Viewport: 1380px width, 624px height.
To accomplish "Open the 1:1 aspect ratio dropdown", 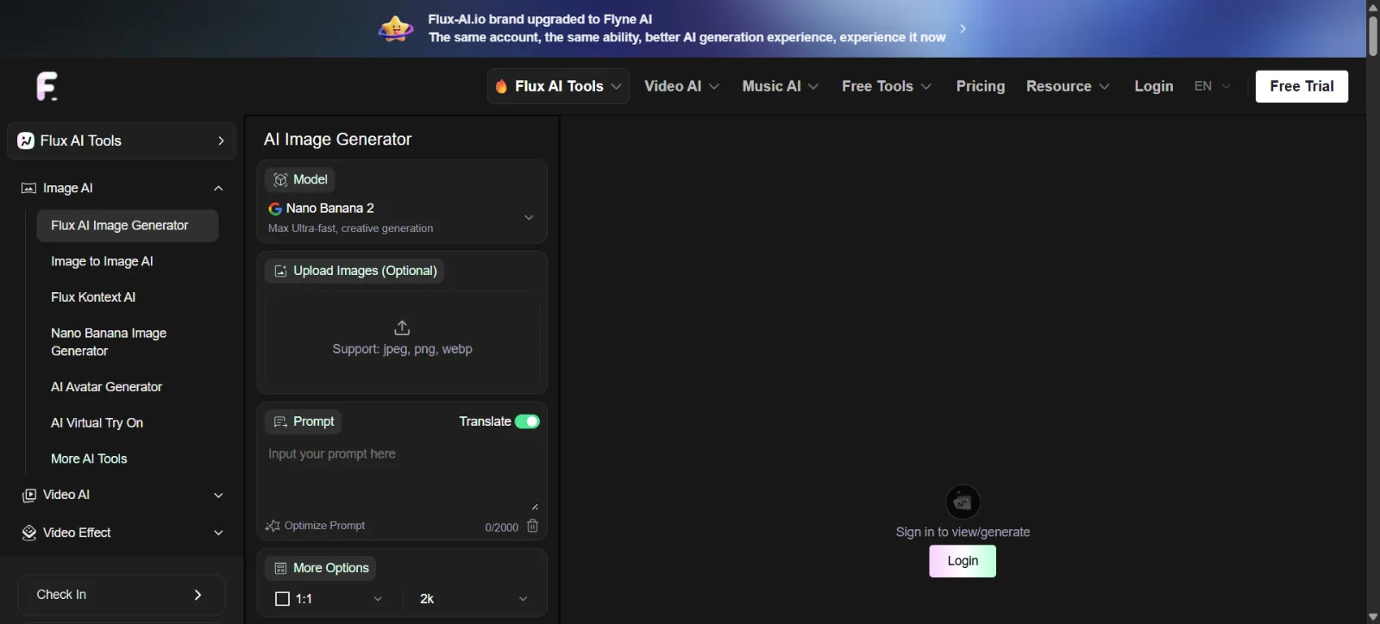I will click(x=329, y=599).
